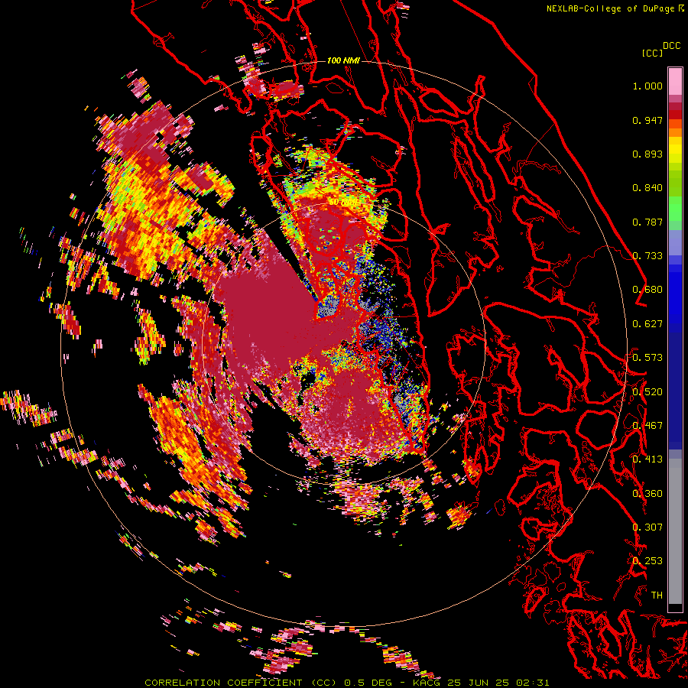Click the NEXLAB-College of DuPage credit text

coord(611,8)
